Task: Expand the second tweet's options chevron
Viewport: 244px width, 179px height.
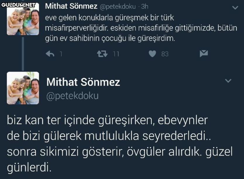Action: [228, 81]
